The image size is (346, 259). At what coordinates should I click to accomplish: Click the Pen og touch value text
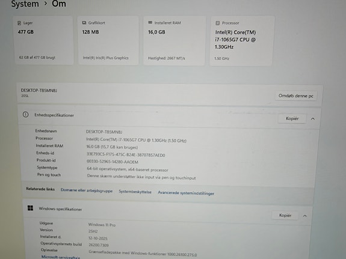coord(141,177)
